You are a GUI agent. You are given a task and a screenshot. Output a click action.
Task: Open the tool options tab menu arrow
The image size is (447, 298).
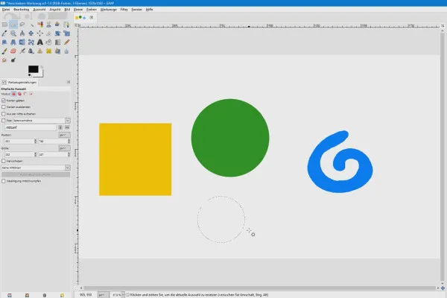pyautogui.click(x=69, y=82)
